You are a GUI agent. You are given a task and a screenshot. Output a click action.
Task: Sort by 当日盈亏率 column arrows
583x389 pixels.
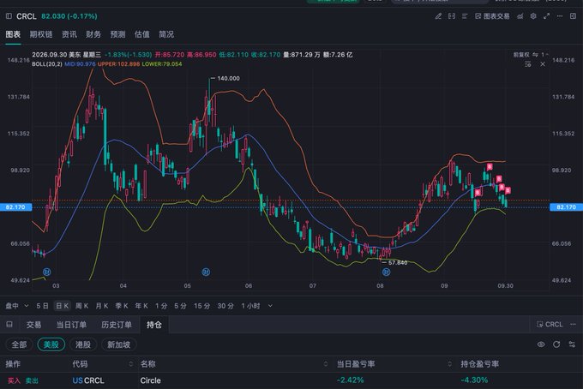450,364
